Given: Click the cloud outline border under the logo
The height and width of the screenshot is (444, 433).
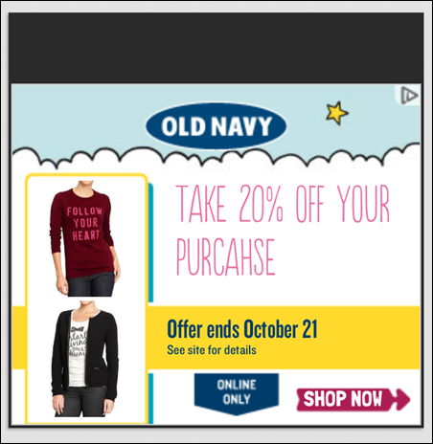Looking at the screenshot, I should [x=216, y=156].
